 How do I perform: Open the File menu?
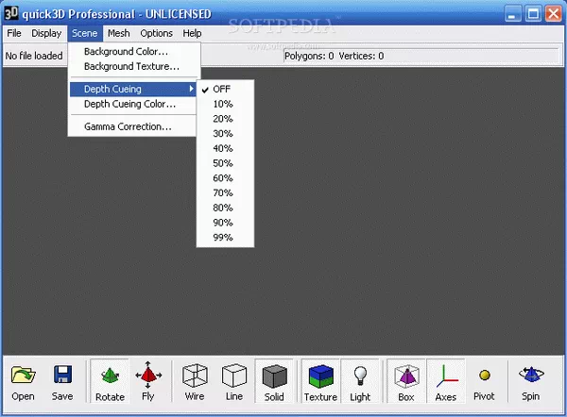[14, 33]
